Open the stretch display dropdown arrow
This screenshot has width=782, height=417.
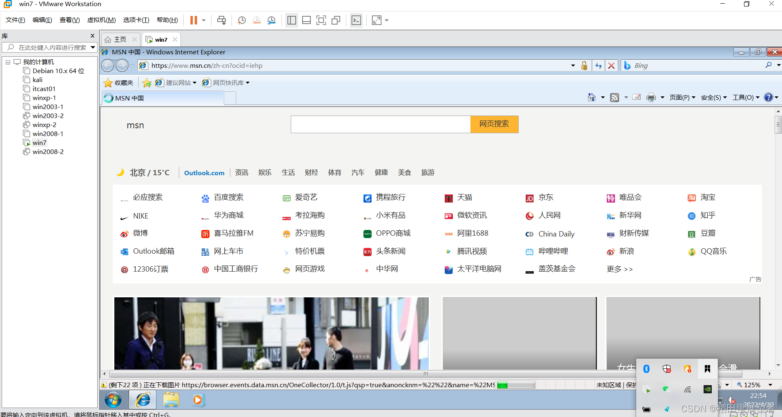(x=387, y=20)
